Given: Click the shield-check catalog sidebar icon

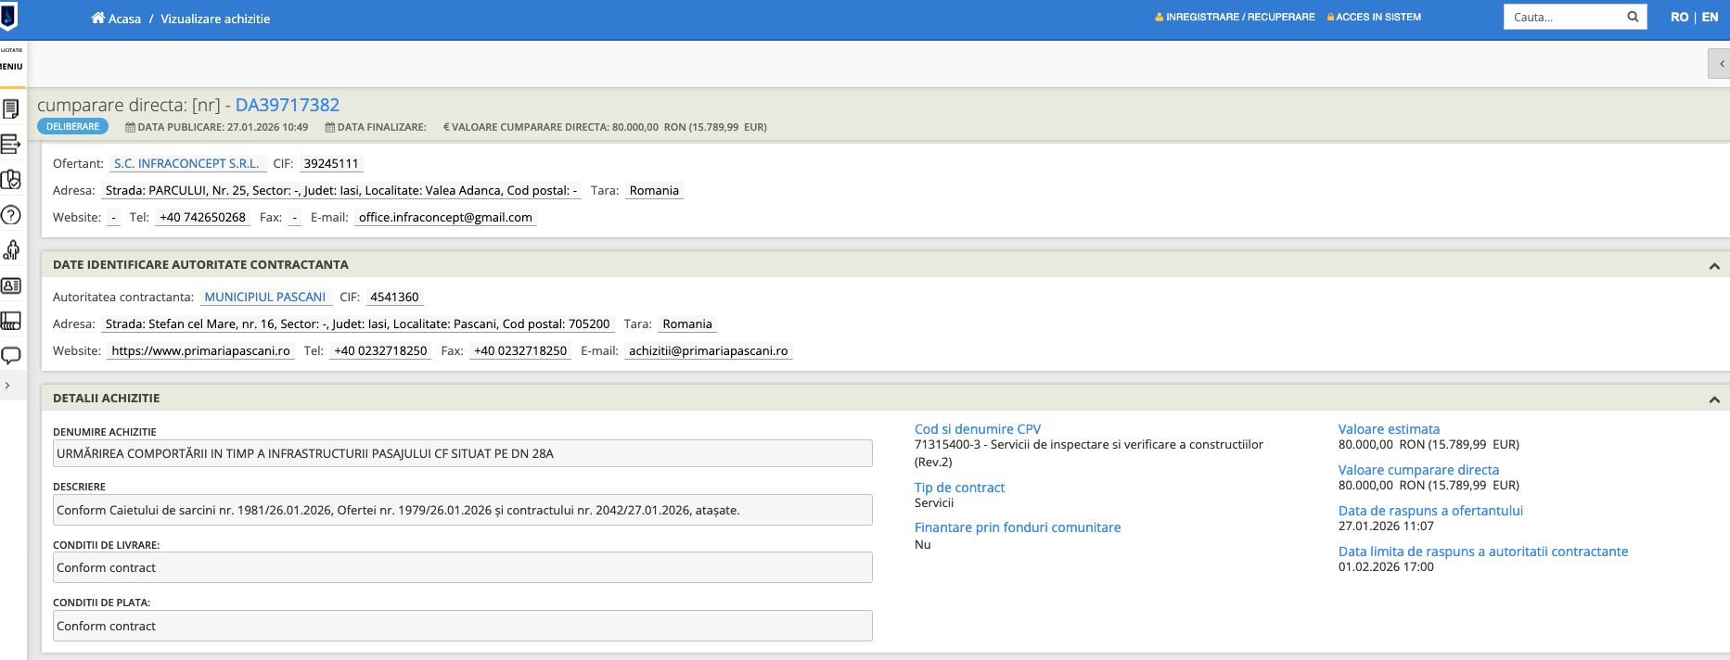Looking at the screenshot, I should (11, 180).
